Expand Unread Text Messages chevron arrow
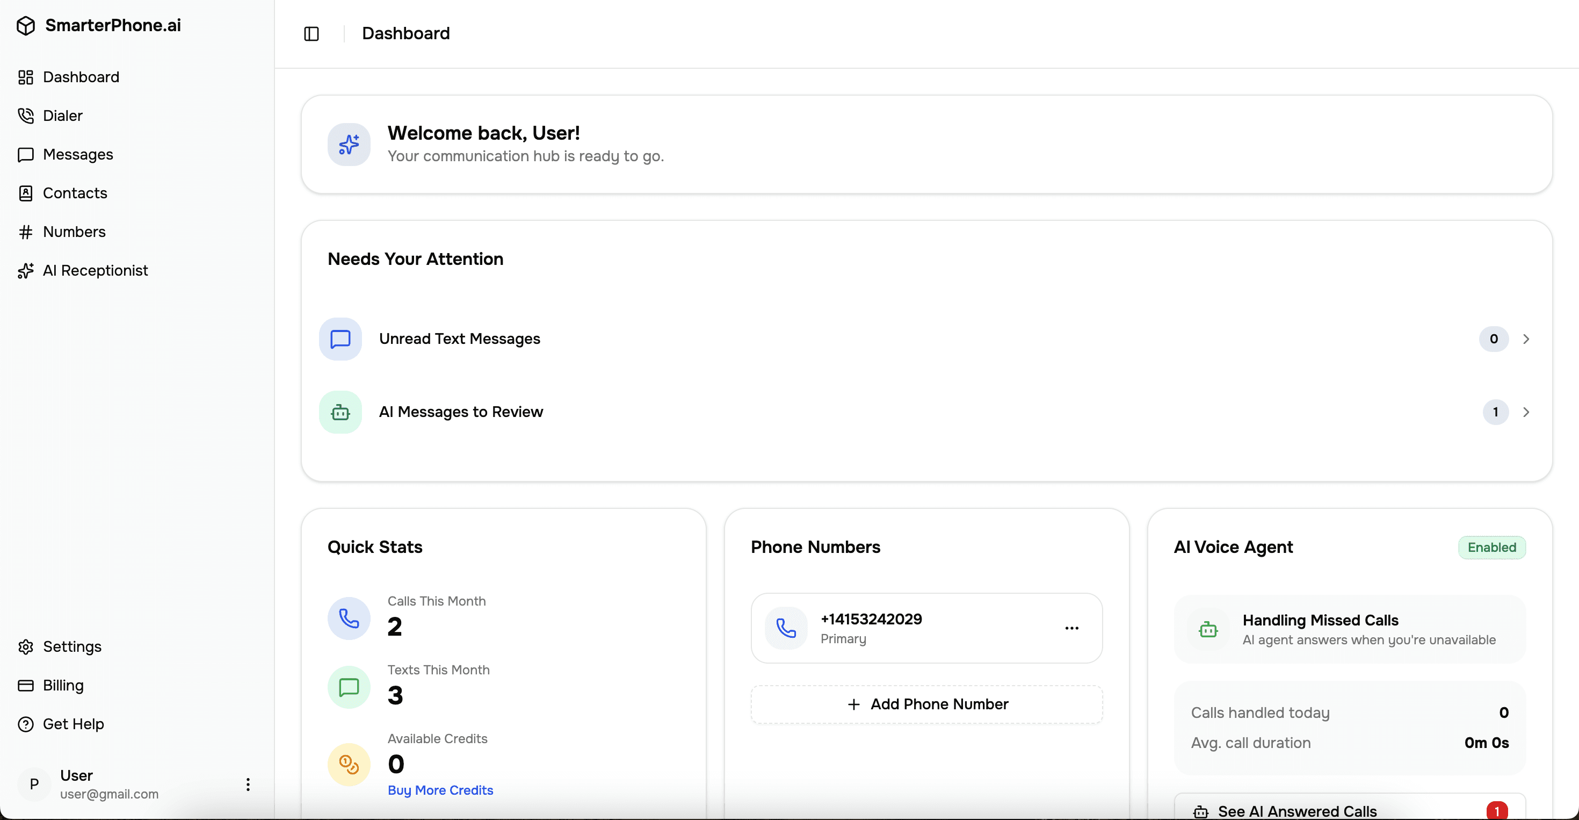 [1526, 339]
